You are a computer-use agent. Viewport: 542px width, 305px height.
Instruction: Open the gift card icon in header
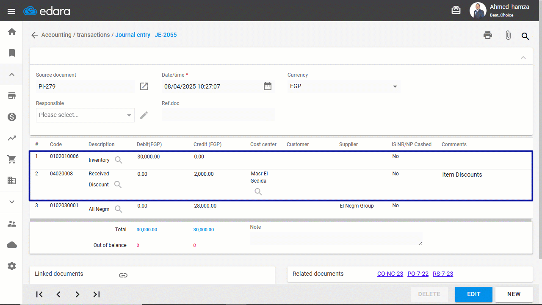point(456,11)
